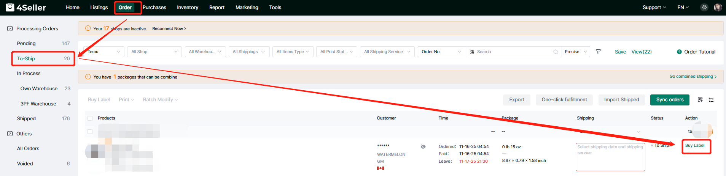The width and height of the screenshot is (726, 176).
Task: Open the column settings icon beside Sync orders
Action: 700,99
